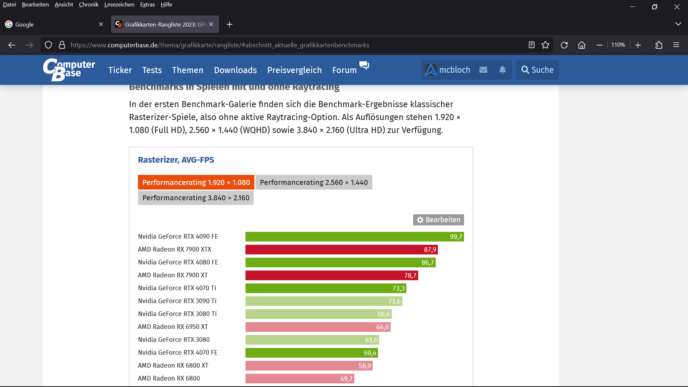Toggle reader view in the address bar

click(x=531, y=45)
